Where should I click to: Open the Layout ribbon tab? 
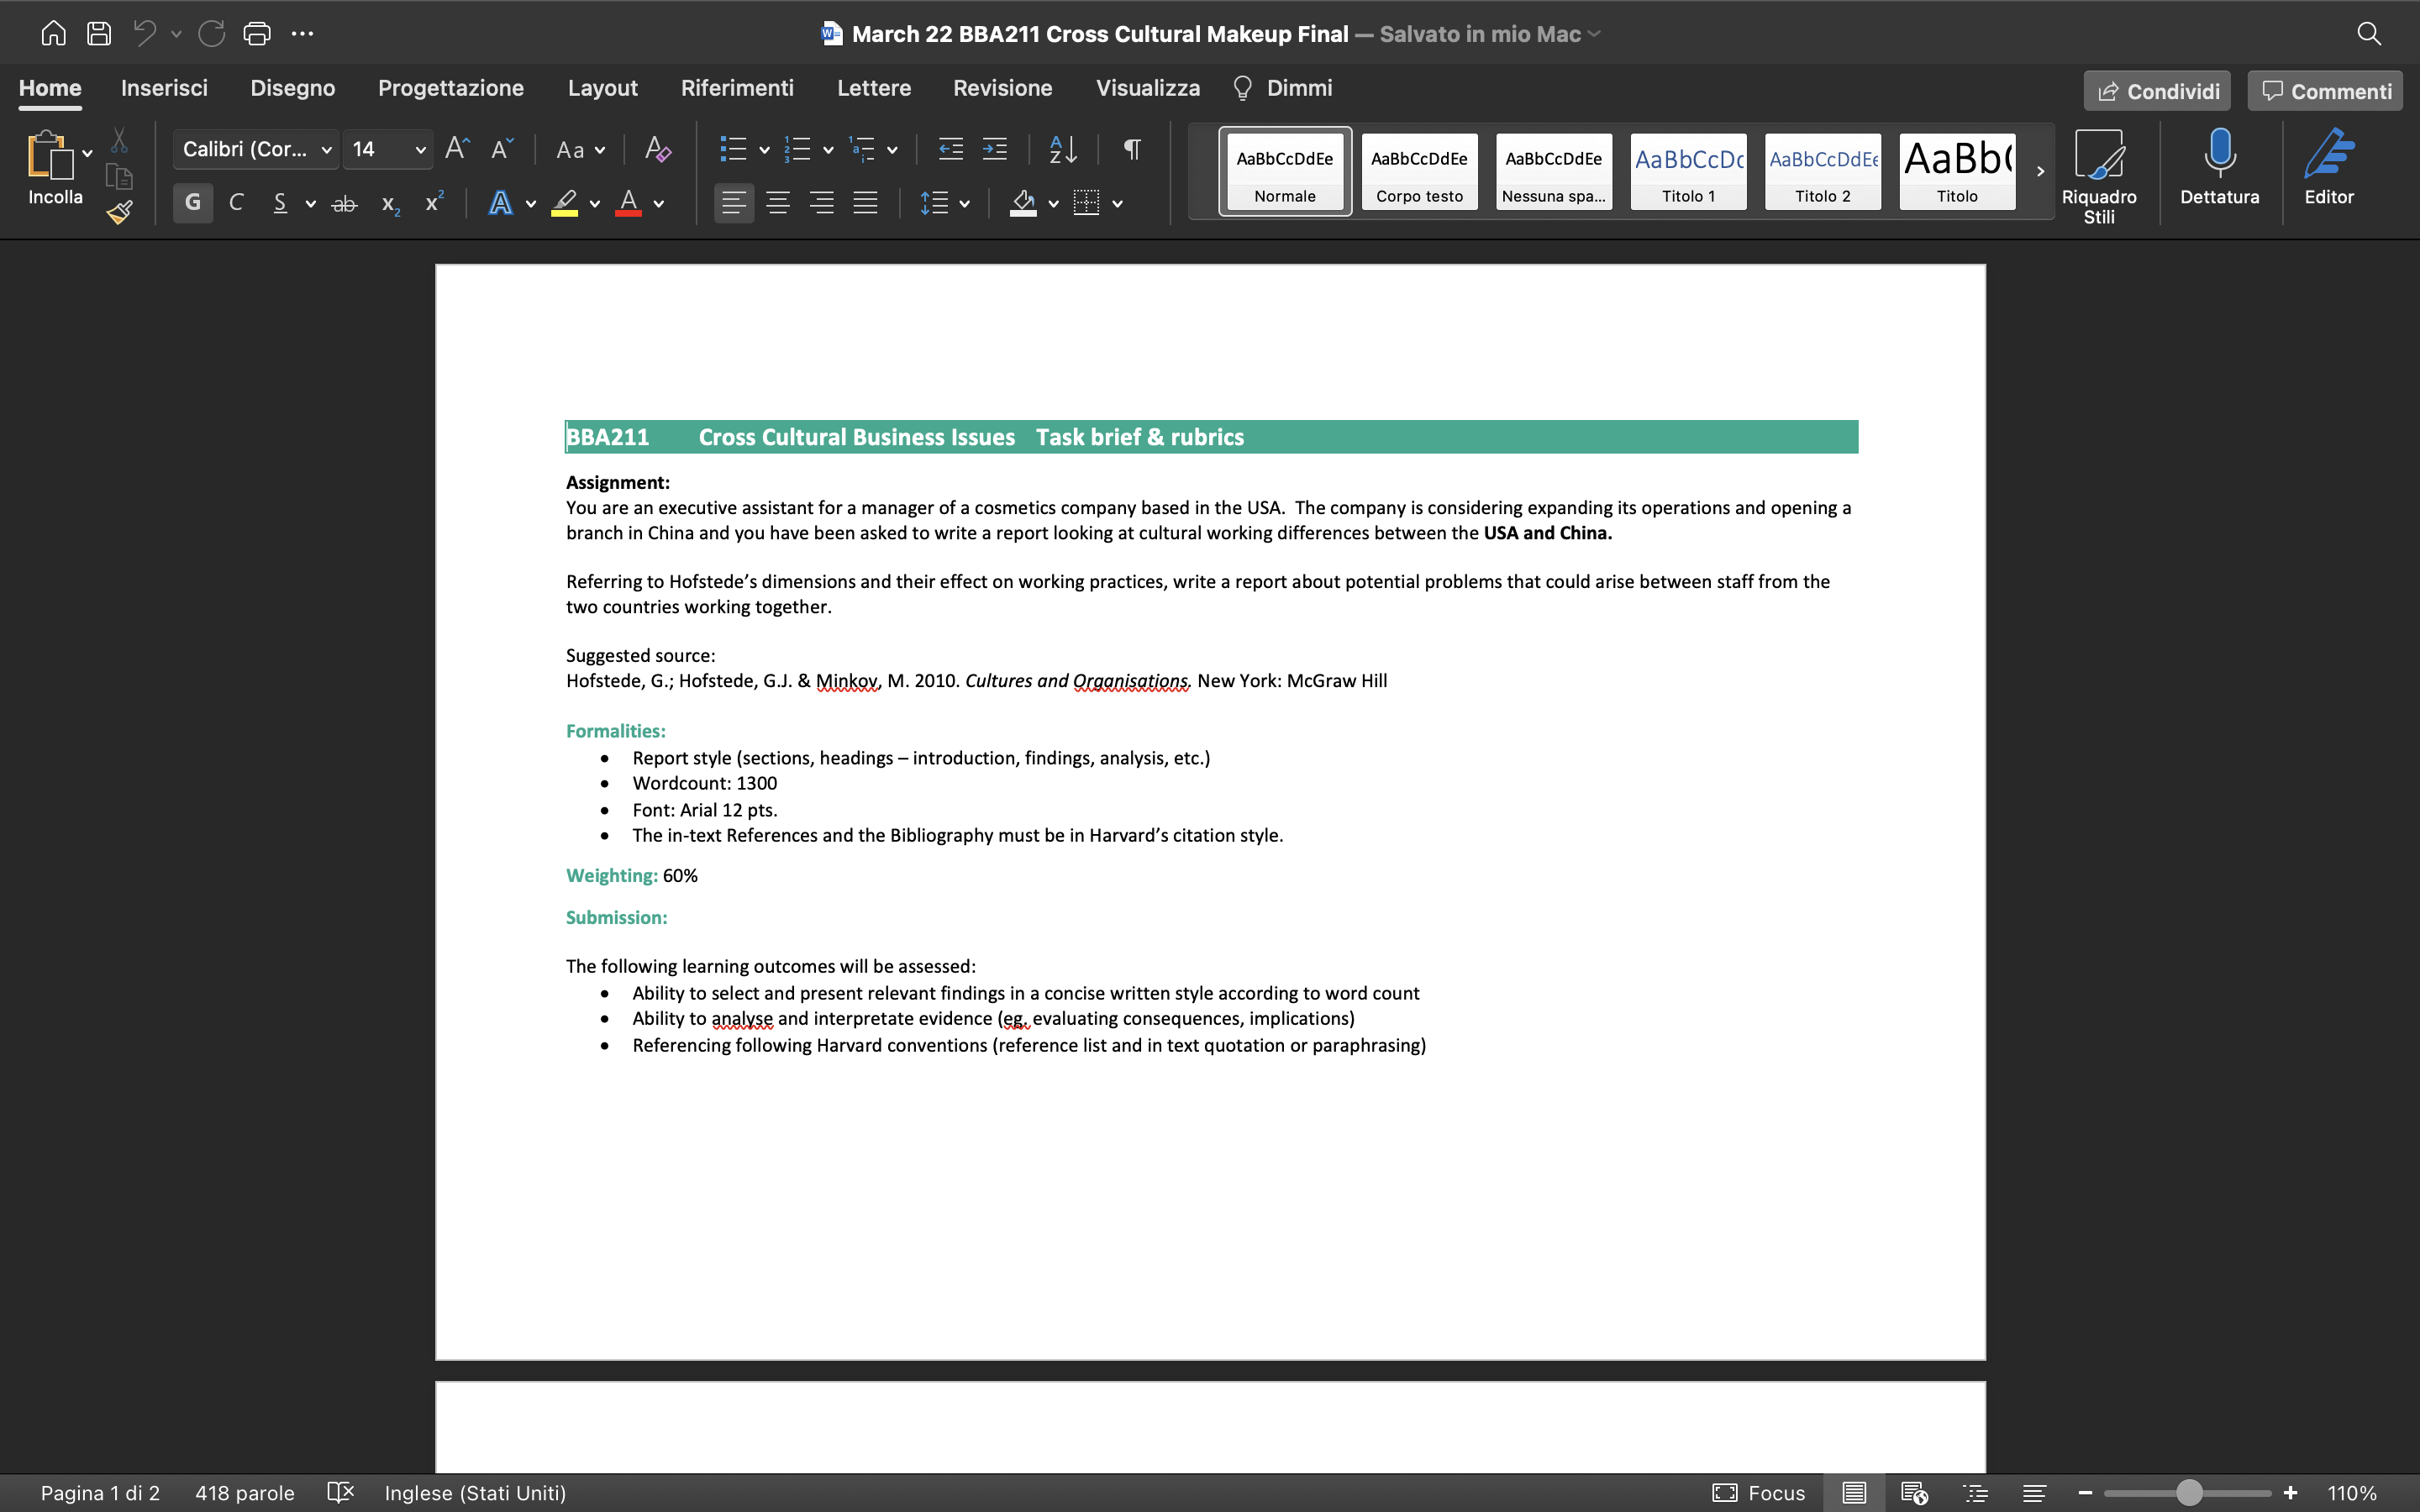602,88
